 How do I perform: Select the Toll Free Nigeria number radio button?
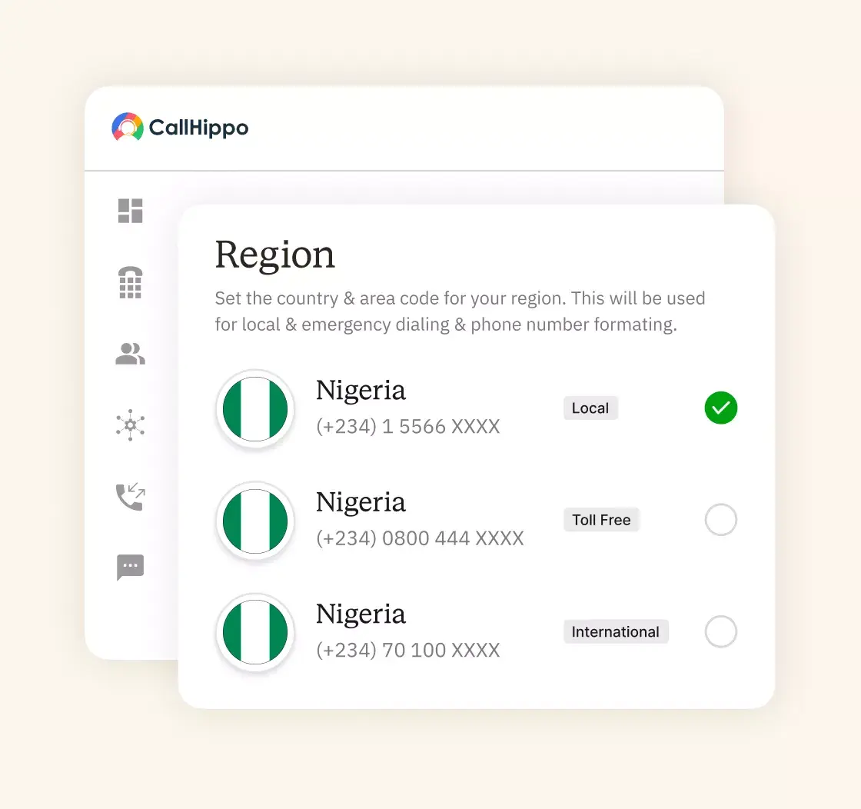(x=720, y=520)
